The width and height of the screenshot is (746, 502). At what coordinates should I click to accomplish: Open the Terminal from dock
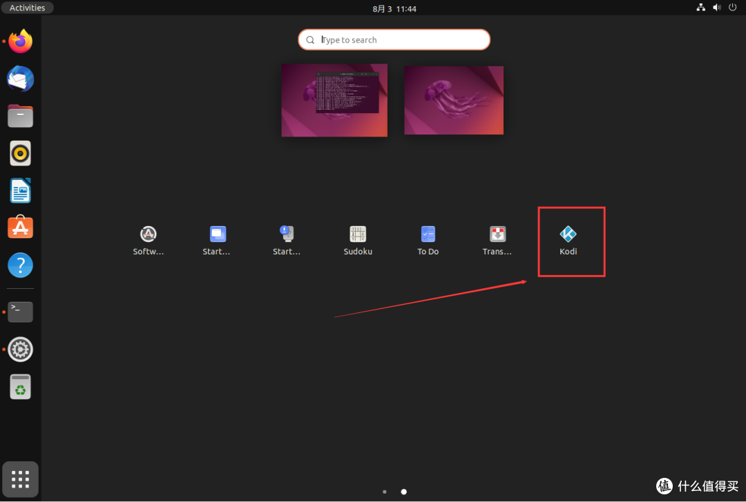[21, 312]
